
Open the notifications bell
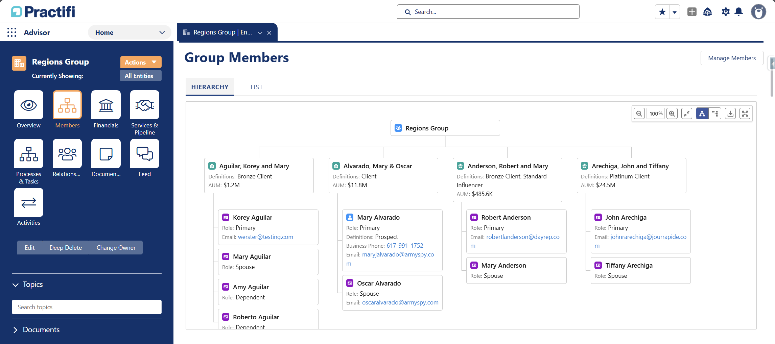(x=739, y=12)
